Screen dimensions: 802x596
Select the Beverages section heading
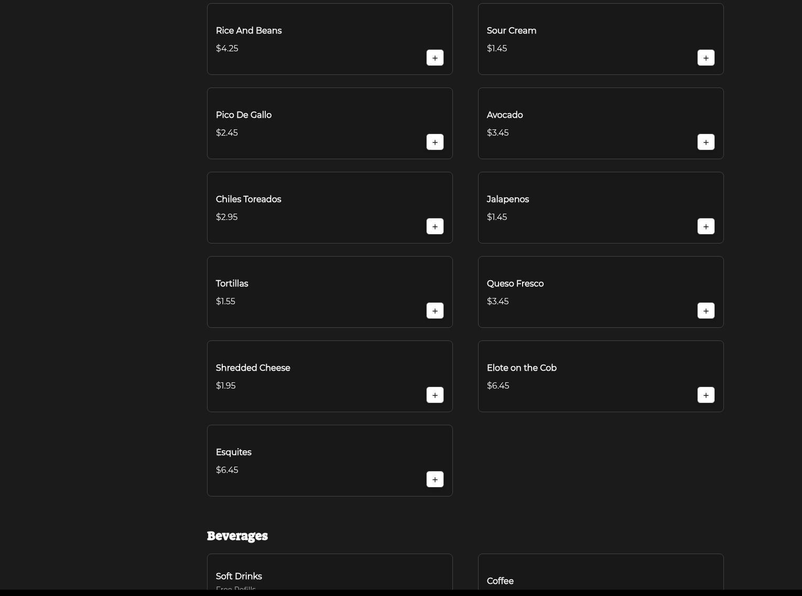pos(237,536)
